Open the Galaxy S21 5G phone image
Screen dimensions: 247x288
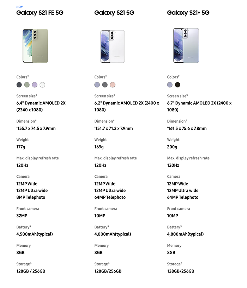pyautogui.click(x=113, y=47)
